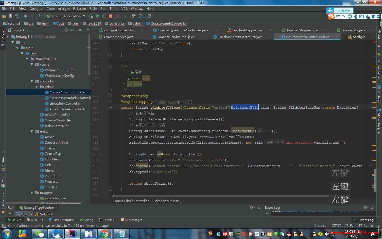The image size is (382, 239).
Task: Click fold toggle at line 150 comment
Action: 110,67
